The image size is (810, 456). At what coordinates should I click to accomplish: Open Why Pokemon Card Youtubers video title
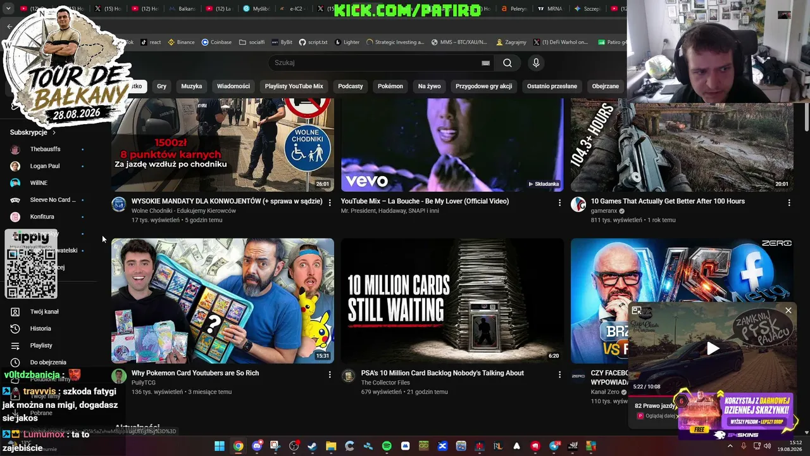pos(195,373)
